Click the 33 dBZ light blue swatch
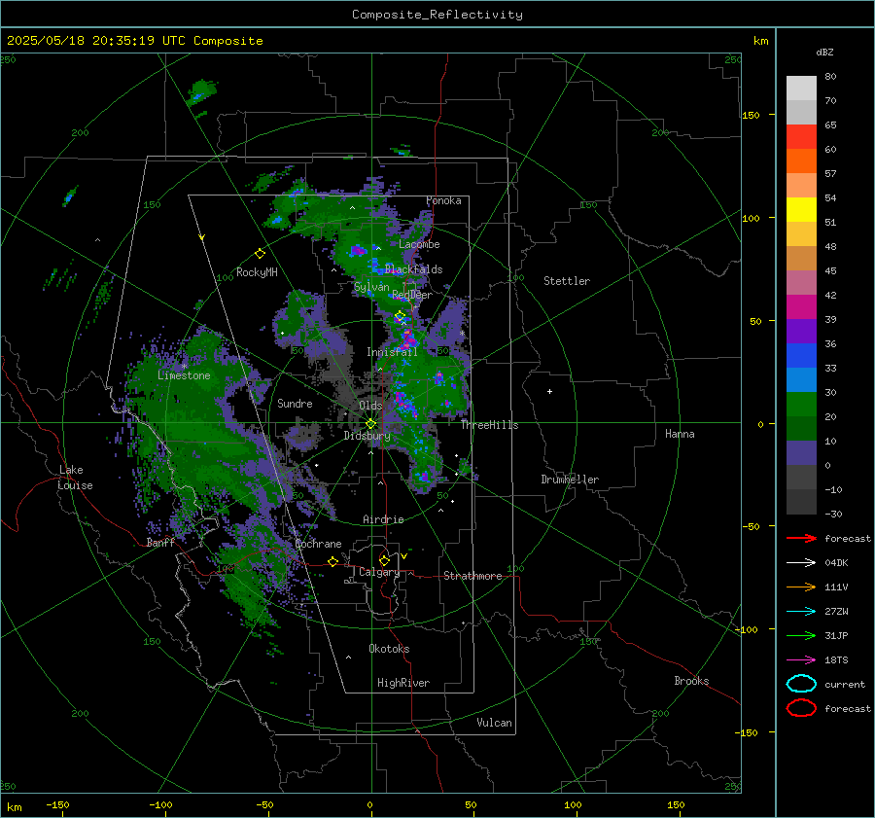 (801, 379)
